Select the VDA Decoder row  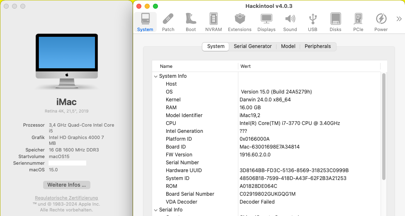[x=267, y=202]
